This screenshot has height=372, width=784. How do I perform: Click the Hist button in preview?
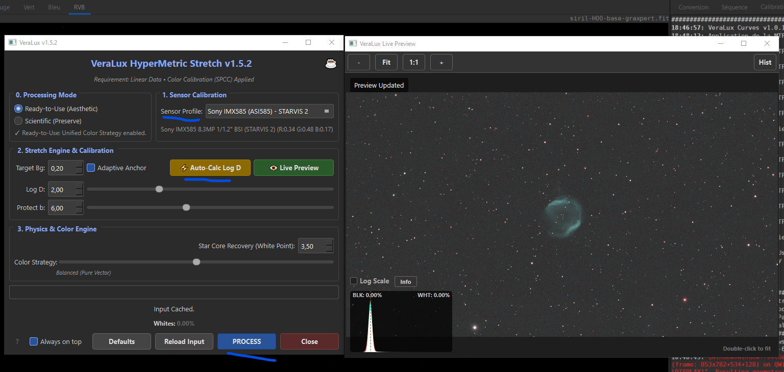(765, 62)
